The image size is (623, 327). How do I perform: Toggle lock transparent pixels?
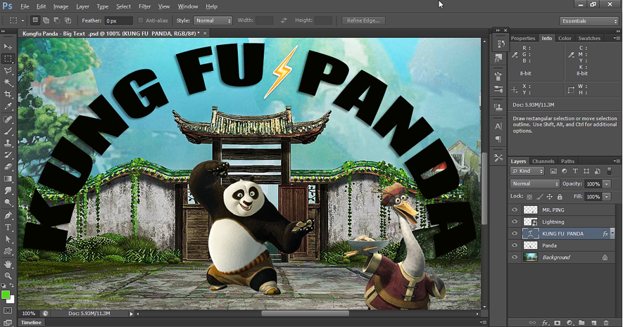click(529, 196)
